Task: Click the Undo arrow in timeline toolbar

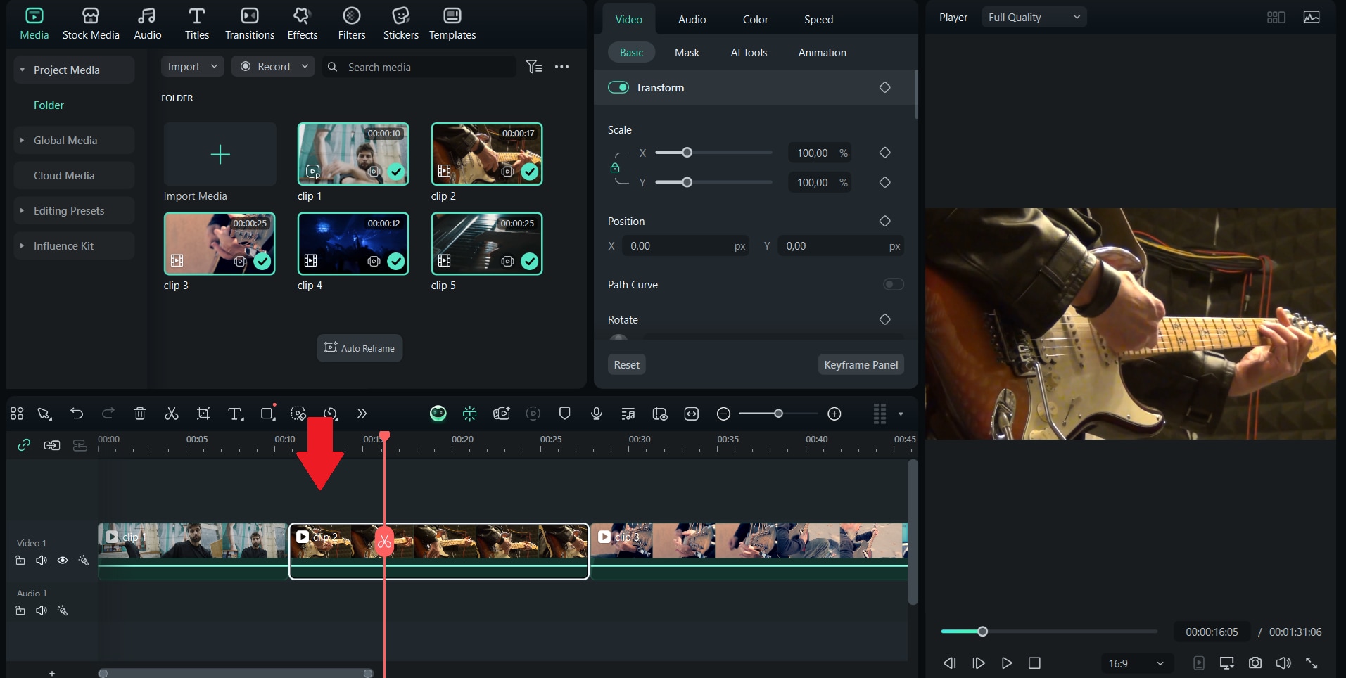Action: tap(77, 414)
